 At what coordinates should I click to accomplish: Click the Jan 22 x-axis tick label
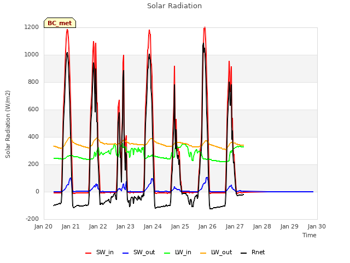point(98,226)
